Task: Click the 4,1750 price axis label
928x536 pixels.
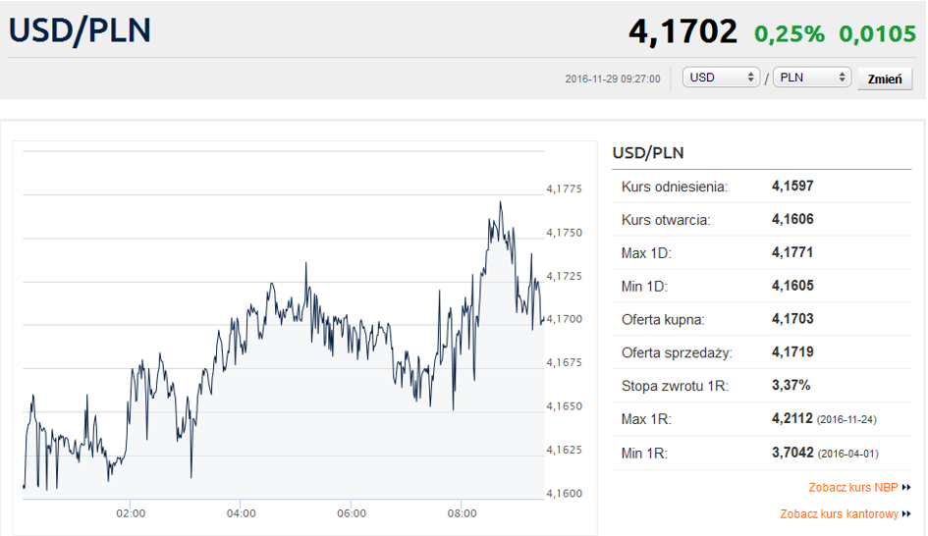Action: (564, 233)
